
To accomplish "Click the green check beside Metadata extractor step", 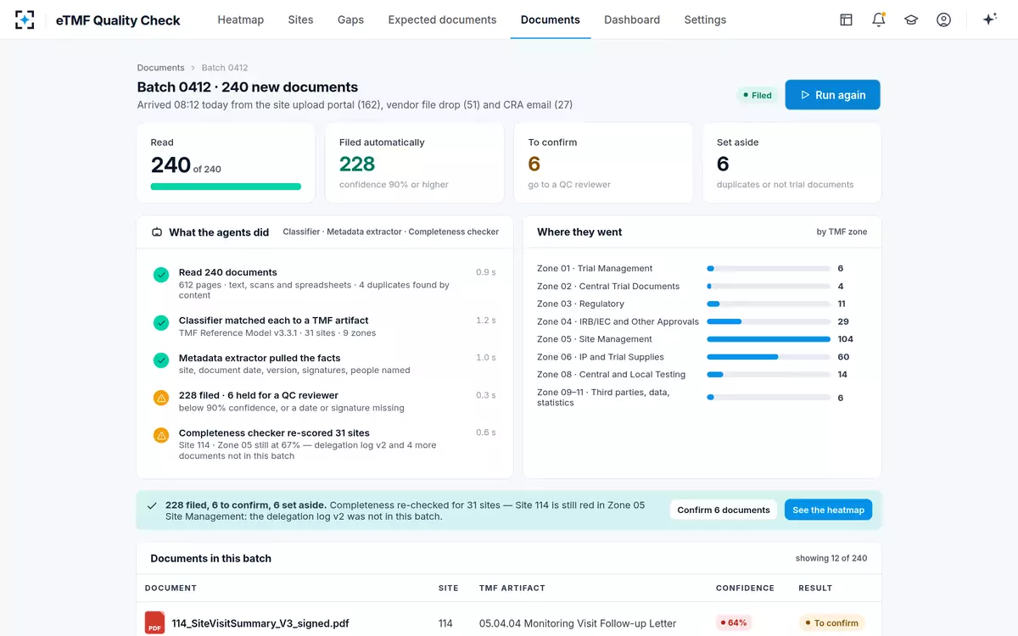I will pos(160,360).
